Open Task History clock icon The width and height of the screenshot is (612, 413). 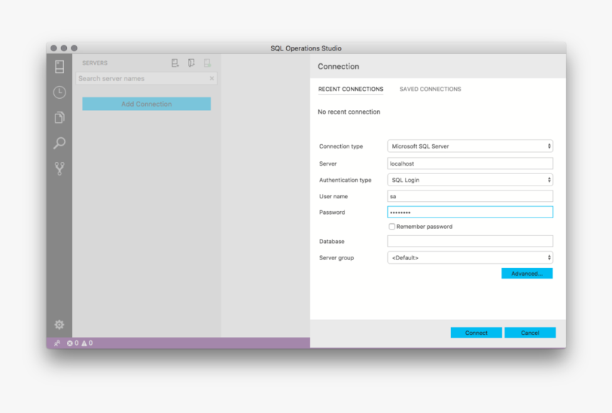tap(59, 92)
